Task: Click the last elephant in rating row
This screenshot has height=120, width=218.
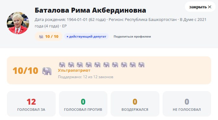Action: pyautogui.click(x=142, y=65)
